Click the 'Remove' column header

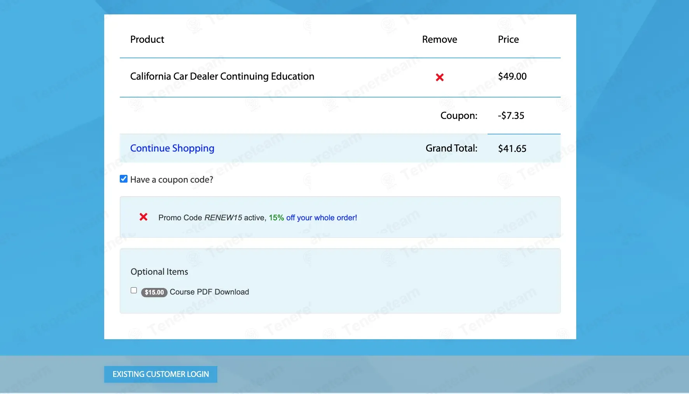point(439,39)
